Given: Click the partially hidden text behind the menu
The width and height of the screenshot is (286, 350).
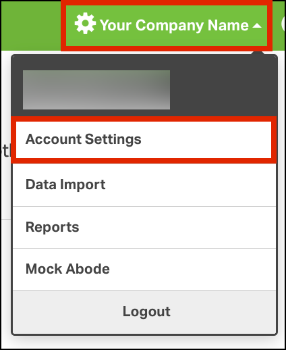Looking at the screenshot, I should [x=5, y=151].
